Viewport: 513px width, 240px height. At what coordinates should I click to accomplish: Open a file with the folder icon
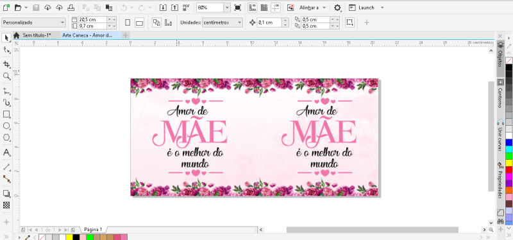click(18, 7)
